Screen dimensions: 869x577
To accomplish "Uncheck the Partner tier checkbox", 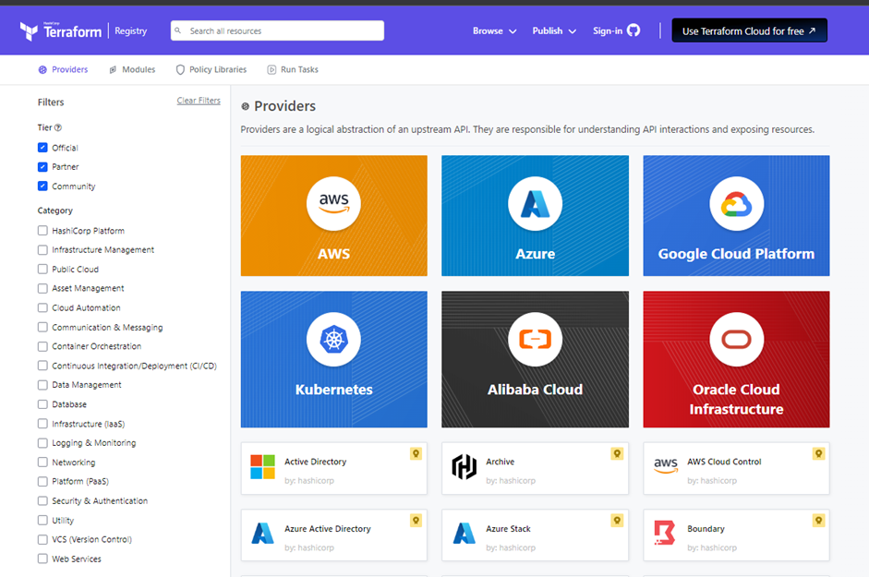I will [42, 167].
